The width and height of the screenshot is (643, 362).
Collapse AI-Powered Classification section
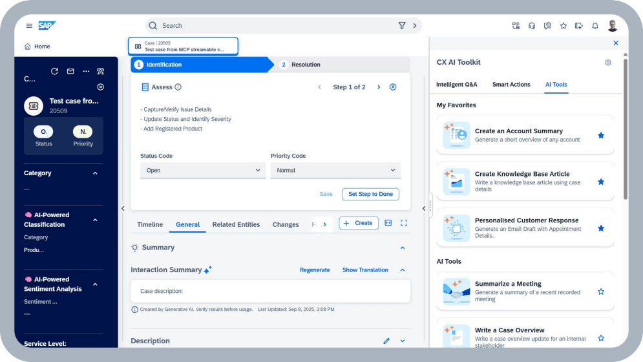95,220
